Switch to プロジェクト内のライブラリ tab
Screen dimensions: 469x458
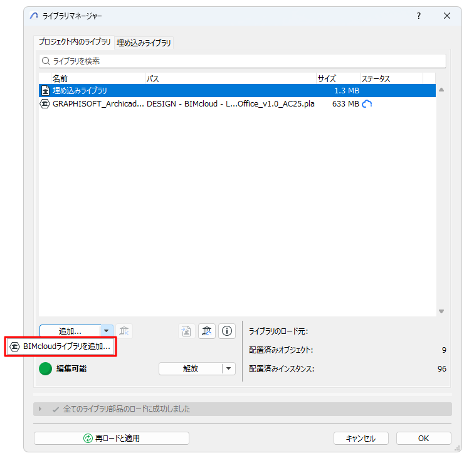coord(74,42)
